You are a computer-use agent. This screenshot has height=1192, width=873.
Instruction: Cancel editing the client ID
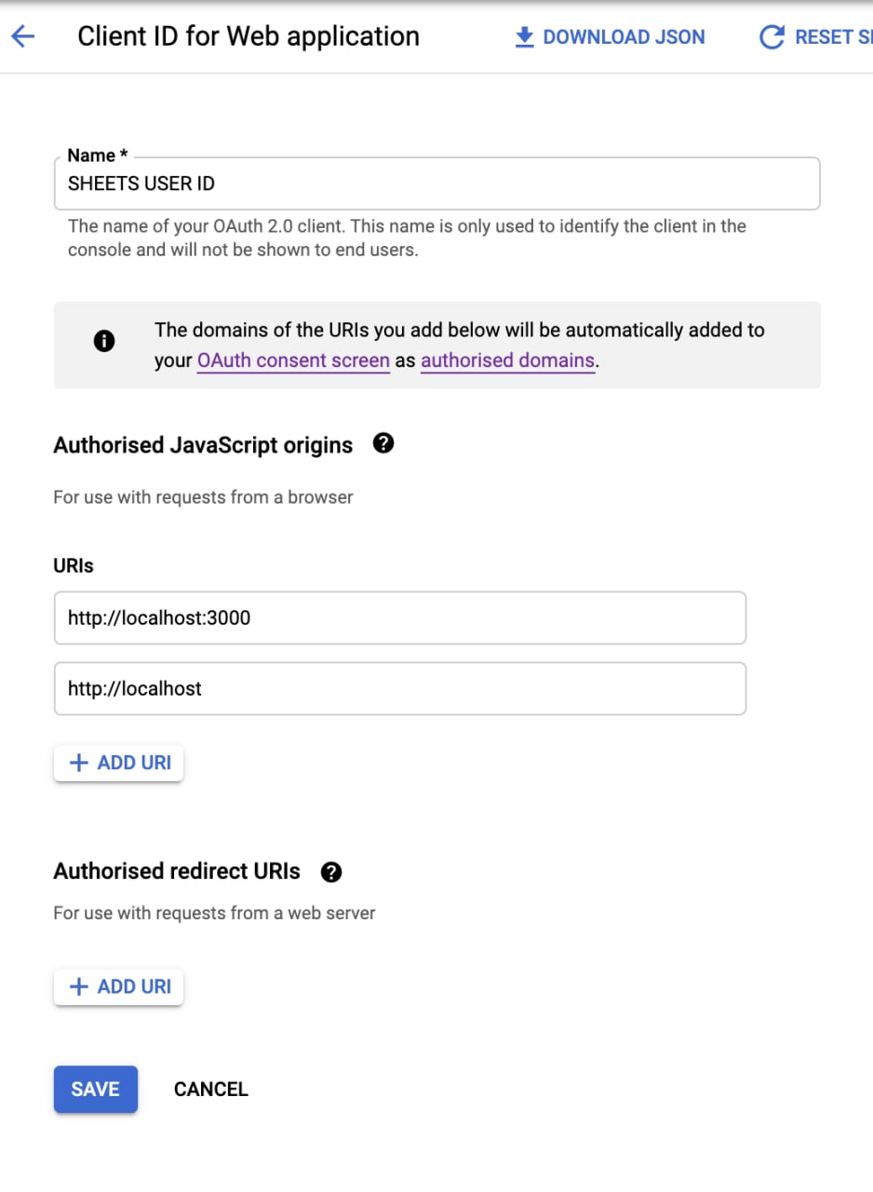[x=211, y=1089]
